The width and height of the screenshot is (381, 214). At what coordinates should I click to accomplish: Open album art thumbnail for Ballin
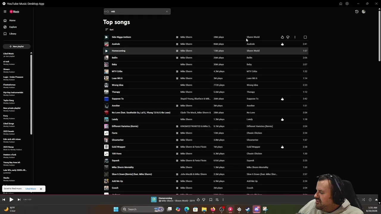pyautogui.click(x=106, y=58)
